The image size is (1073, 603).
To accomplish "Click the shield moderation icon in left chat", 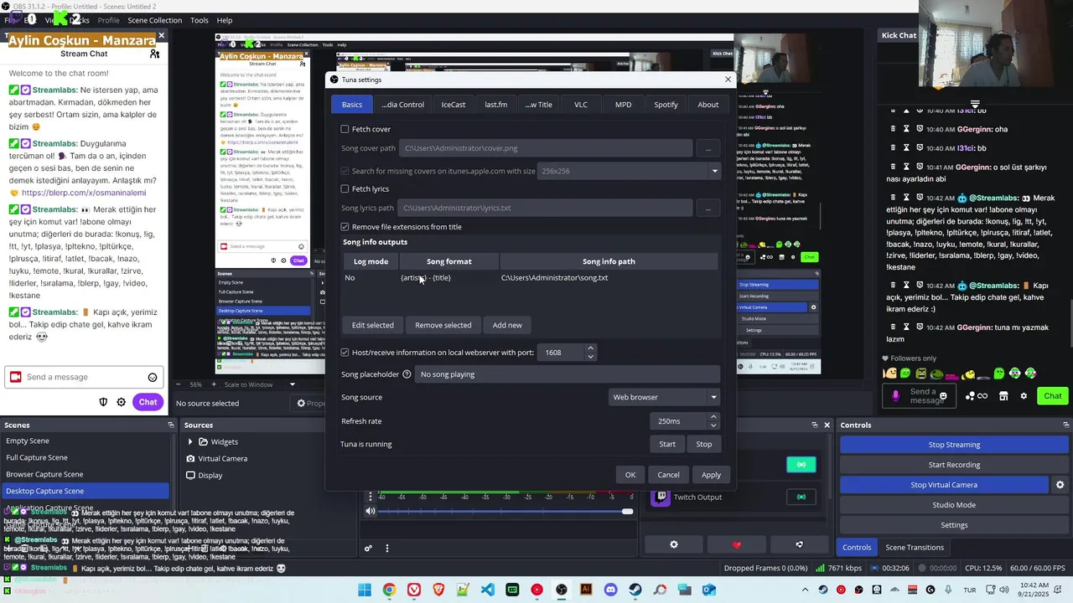I will click(103, 402).
